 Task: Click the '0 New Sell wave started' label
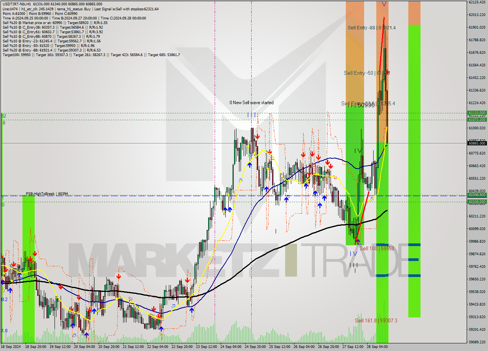251,103
